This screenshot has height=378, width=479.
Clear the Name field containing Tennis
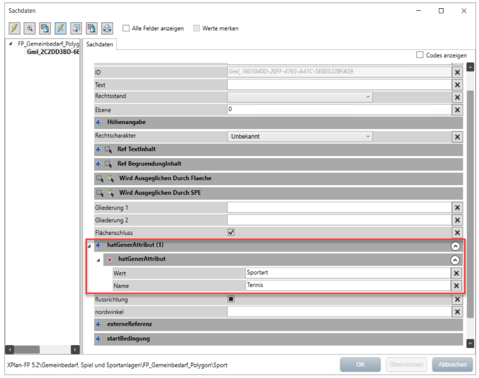pyautogui.click(x=456, y=286)
